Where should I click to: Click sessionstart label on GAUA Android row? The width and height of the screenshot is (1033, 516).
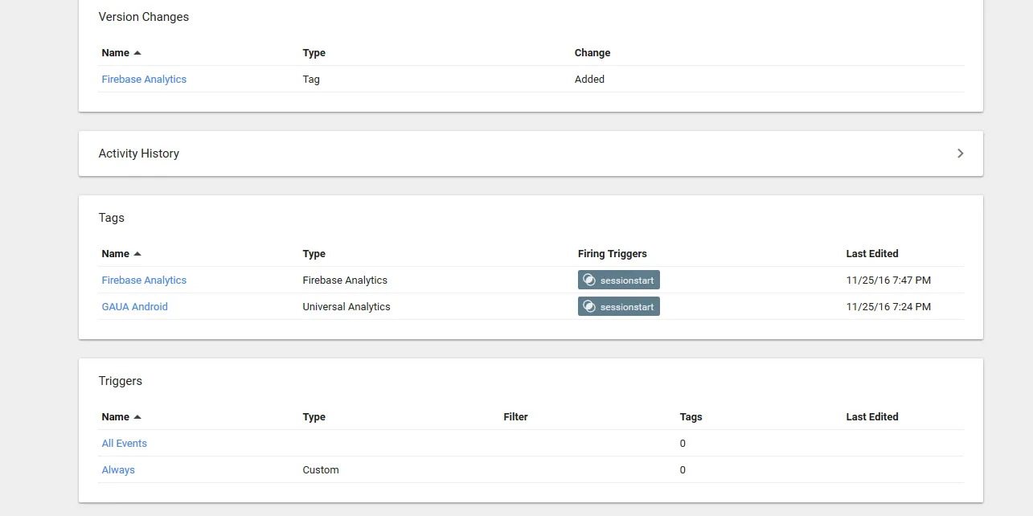pos(627,307)
